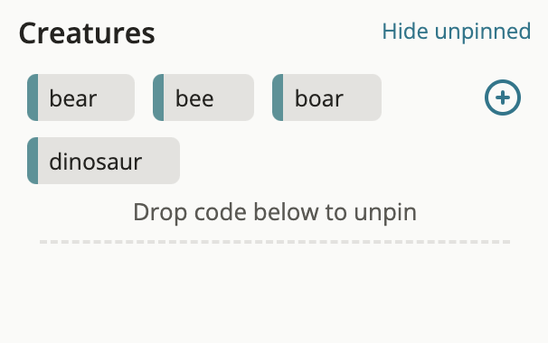548x343 pixels.
Task: Click the teal color bar on dinosaur
Action: click(33, 161)
